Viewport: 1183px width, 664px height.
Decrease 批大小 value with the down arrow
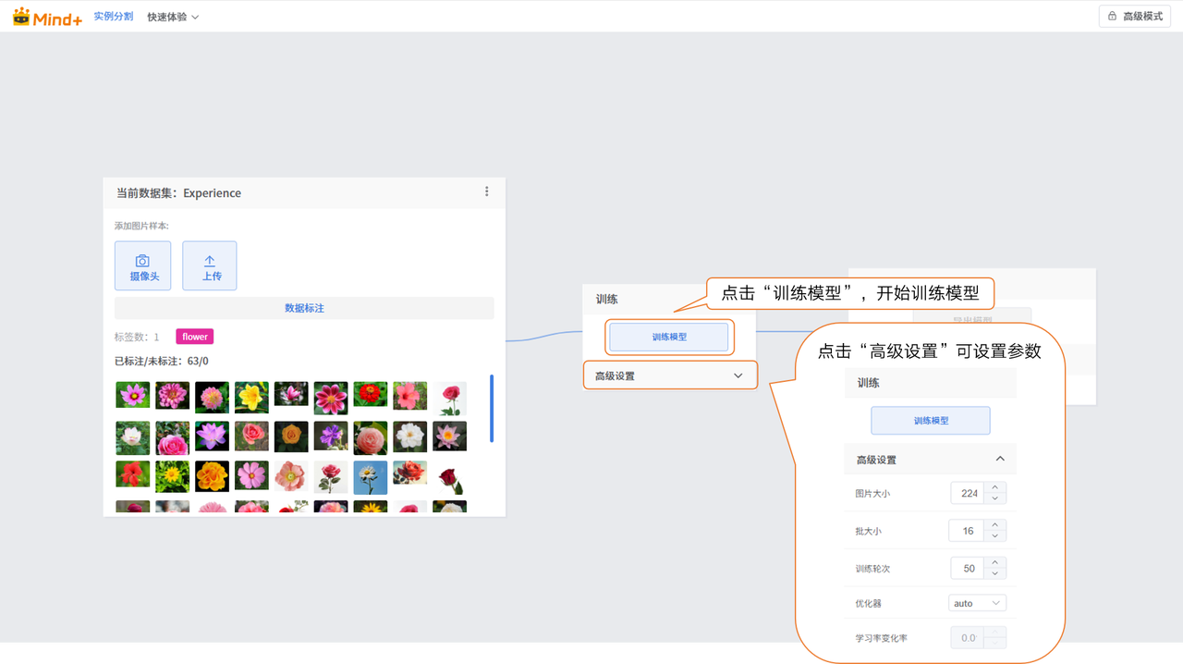click(995, 536)
